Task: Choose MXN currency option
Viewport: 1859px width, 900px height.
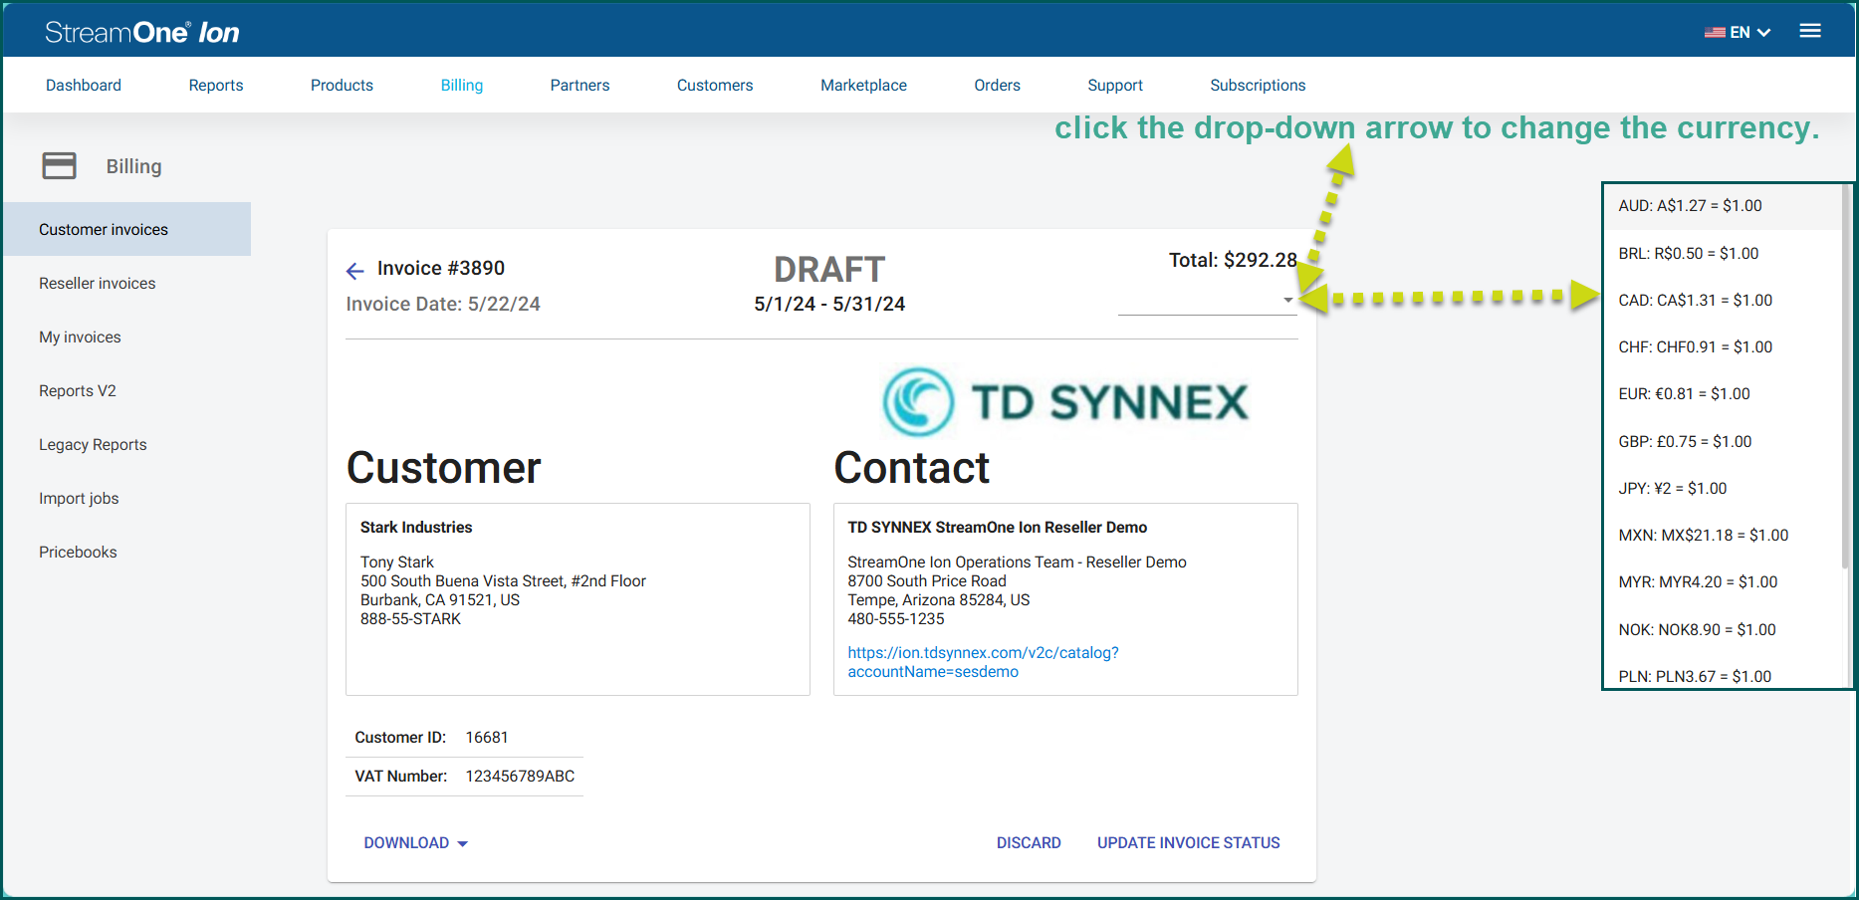Action: 1723,535
